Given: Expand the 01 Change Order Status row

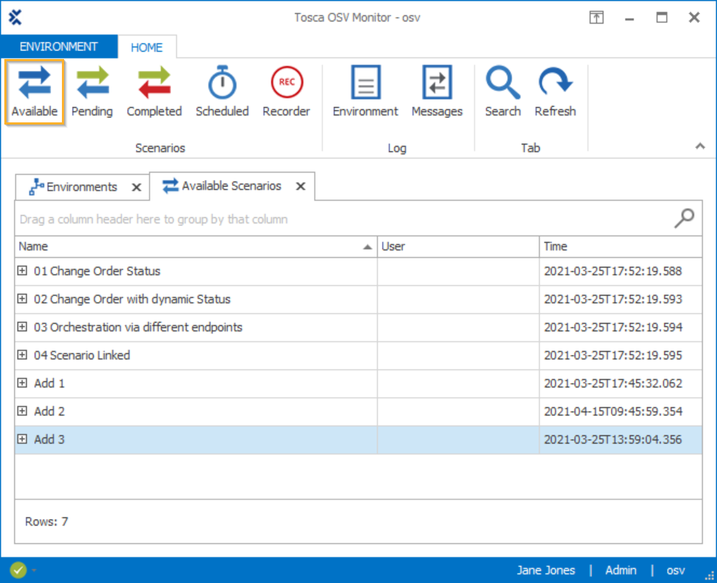Looking at the screenshot, I should tap(22, 271).
